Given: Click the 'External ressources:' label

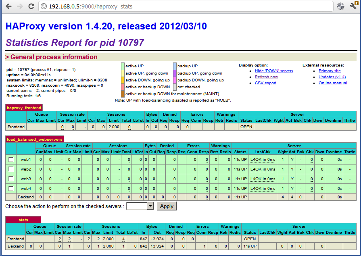Looking at the screenshot, I should [x=323, y=65].
